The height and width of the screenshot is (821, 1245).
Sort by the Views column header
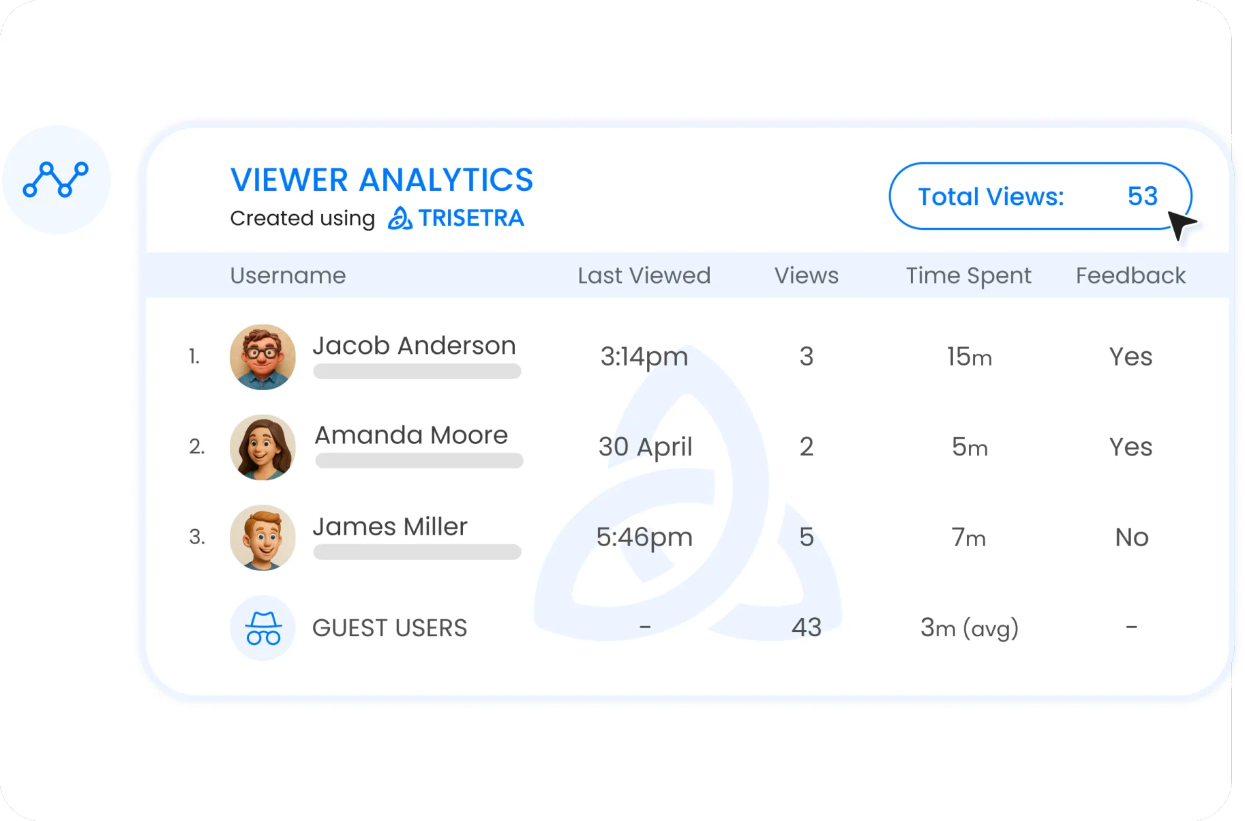pos(806,275)
